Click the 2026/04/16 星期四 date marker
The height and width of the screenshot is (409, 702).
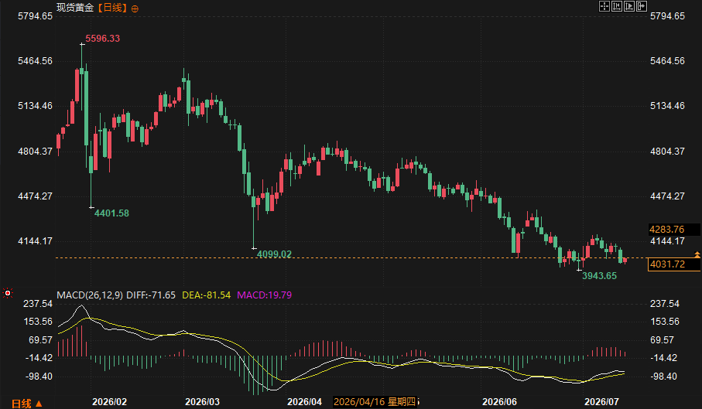tap(375, 401)
